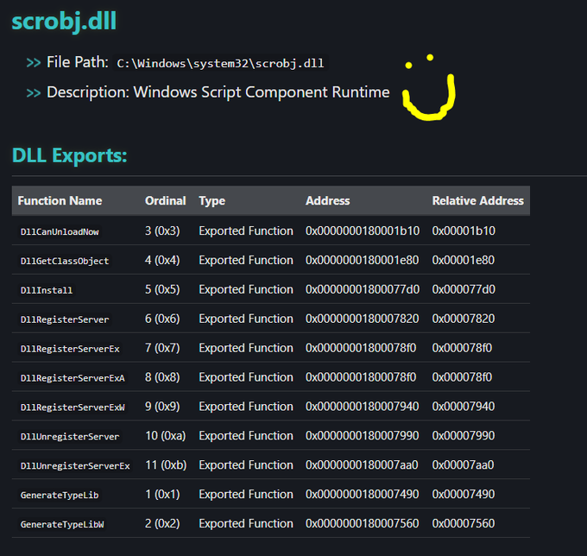Viewport: 587px width, 556px height.
Task: Select the DllCanUnloadNow function name
Action: click(x=60, y=231)
